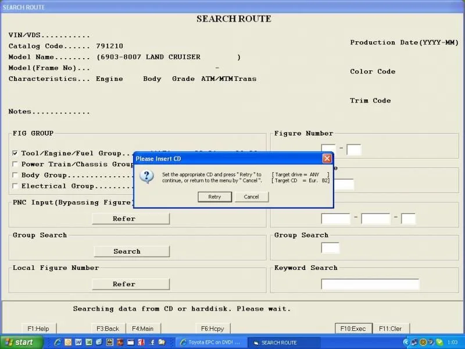
Task: Click the question mark icon in the dialog
Action: pos(147,177)
